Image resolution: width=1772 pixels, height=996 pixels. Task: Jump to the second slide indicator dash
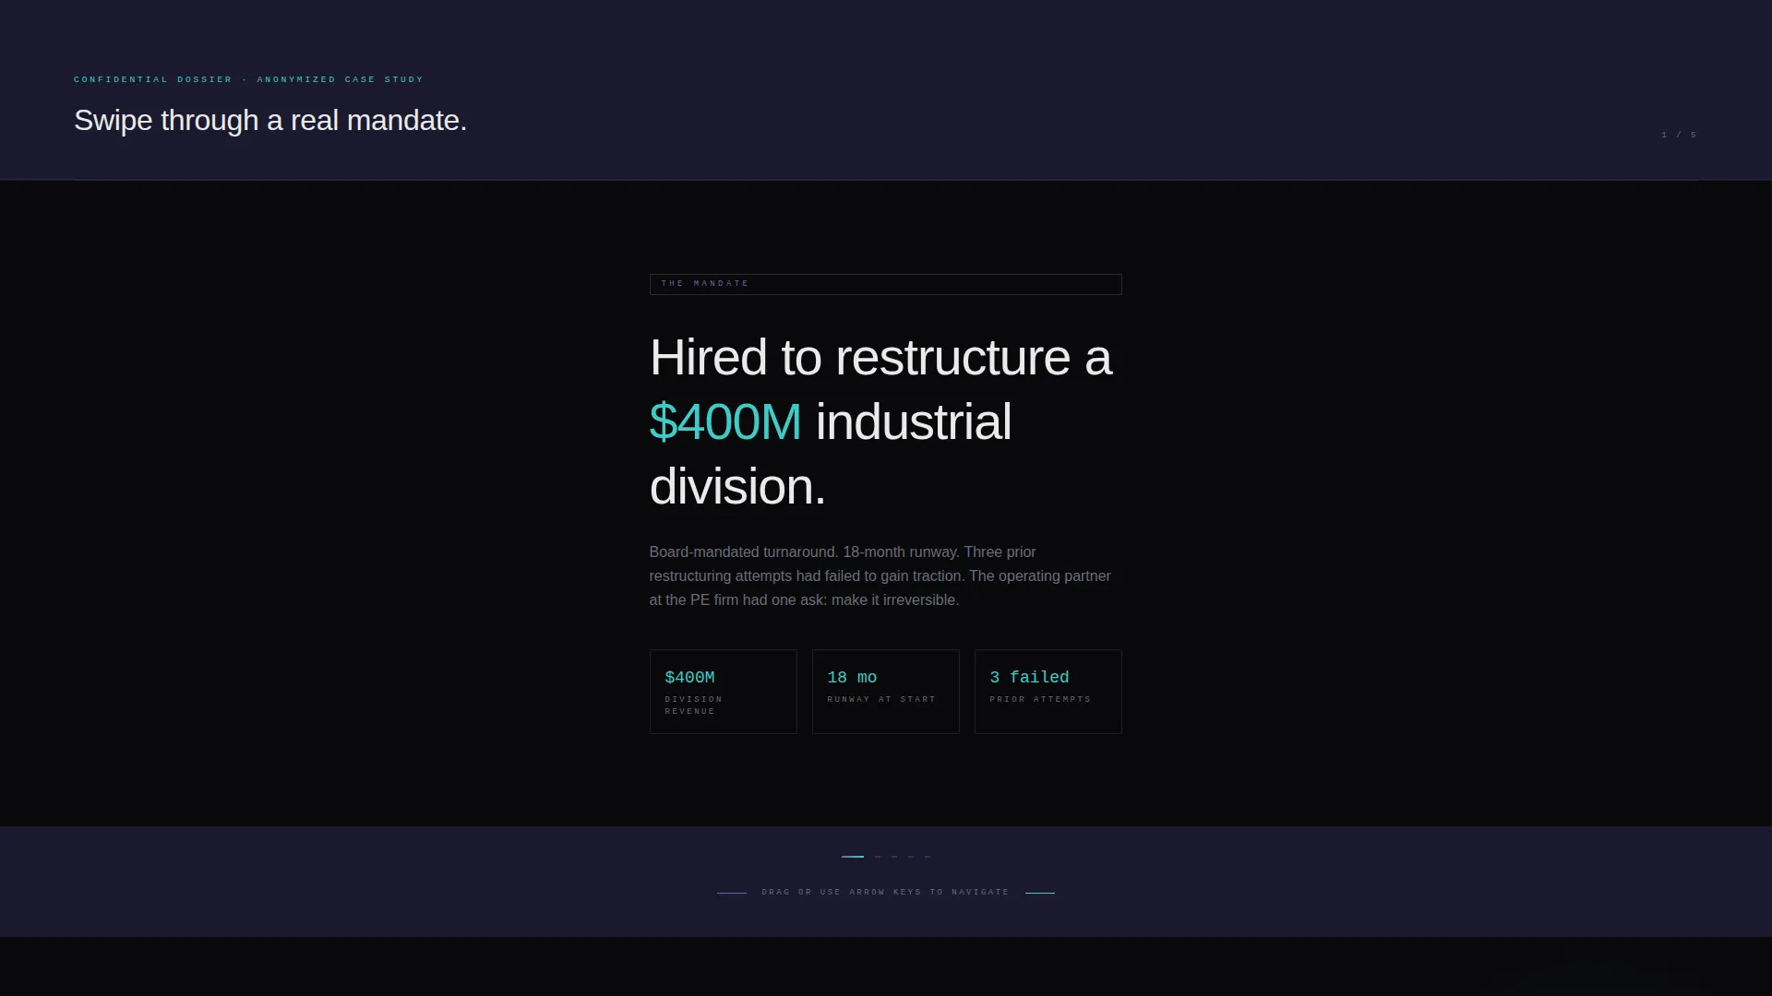878,857
